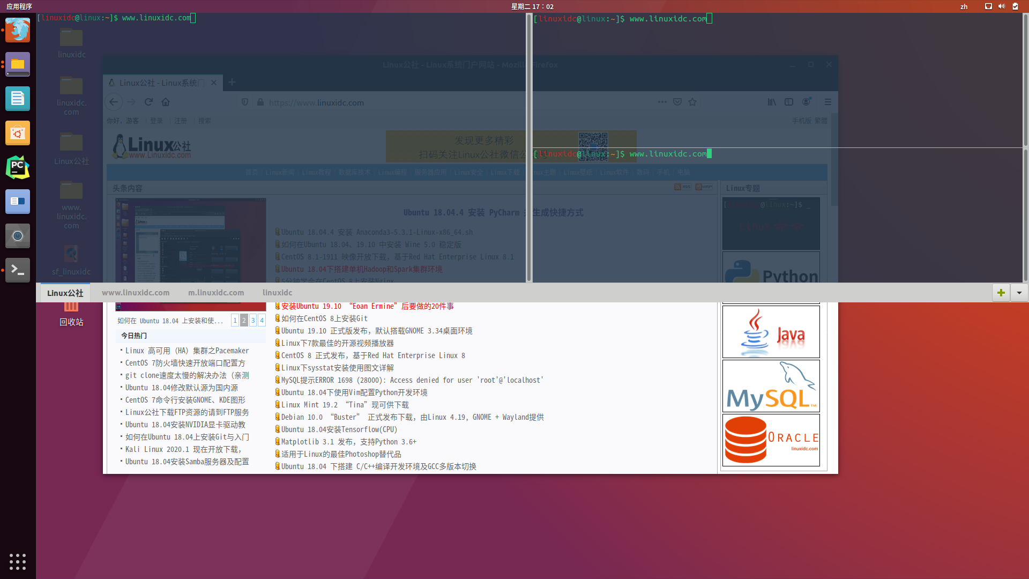
Task: Open hot article CentOS 7命令行安装GNOME、KDE图形
Action: [x=185, y=400]
